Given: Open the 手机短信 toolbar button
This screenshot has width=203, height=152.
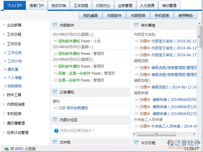Looking at the screenshot, I should click(x=162, y=16).
